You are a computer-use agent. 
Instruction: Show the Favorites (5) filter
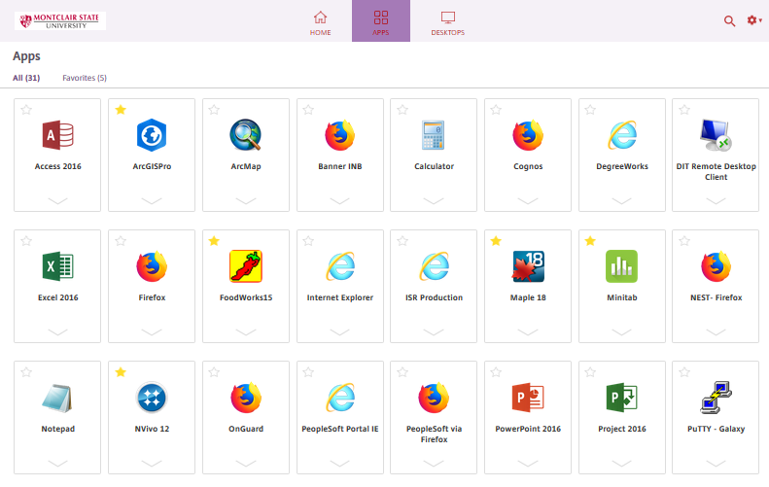tap(85, 78)
